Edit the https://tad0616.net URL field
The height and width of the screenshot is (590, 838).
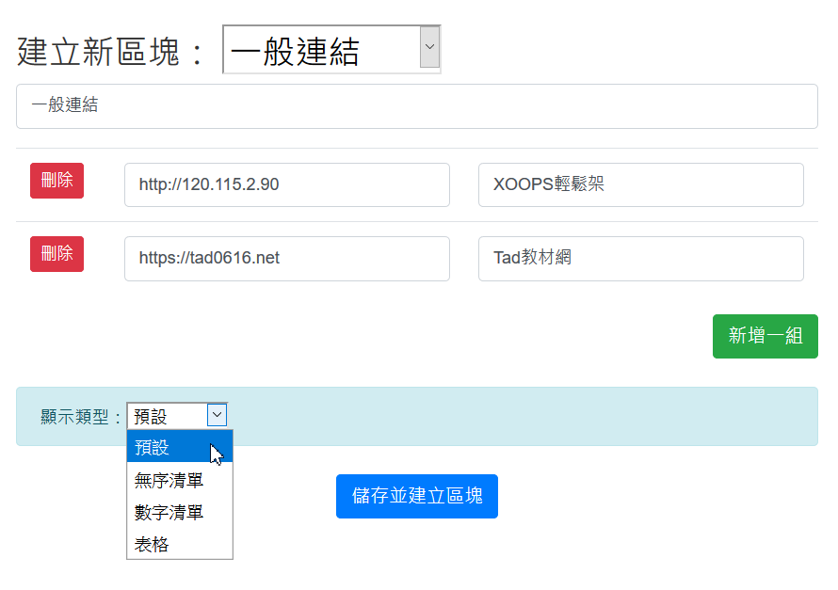pos(286,258)
